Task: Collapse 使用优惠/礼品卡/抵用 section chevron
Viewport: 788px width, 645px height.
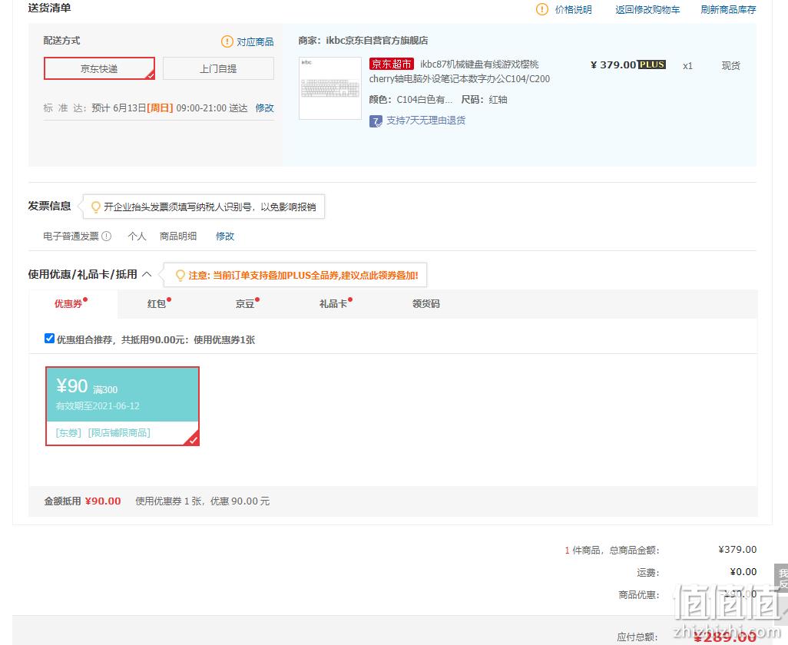Action: 147,274
